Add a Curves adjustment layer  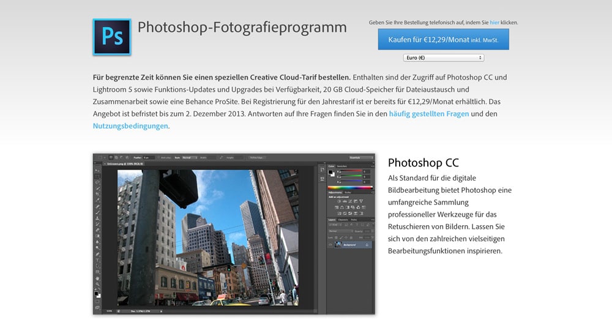pyautogui.click(x=350, y=201)
